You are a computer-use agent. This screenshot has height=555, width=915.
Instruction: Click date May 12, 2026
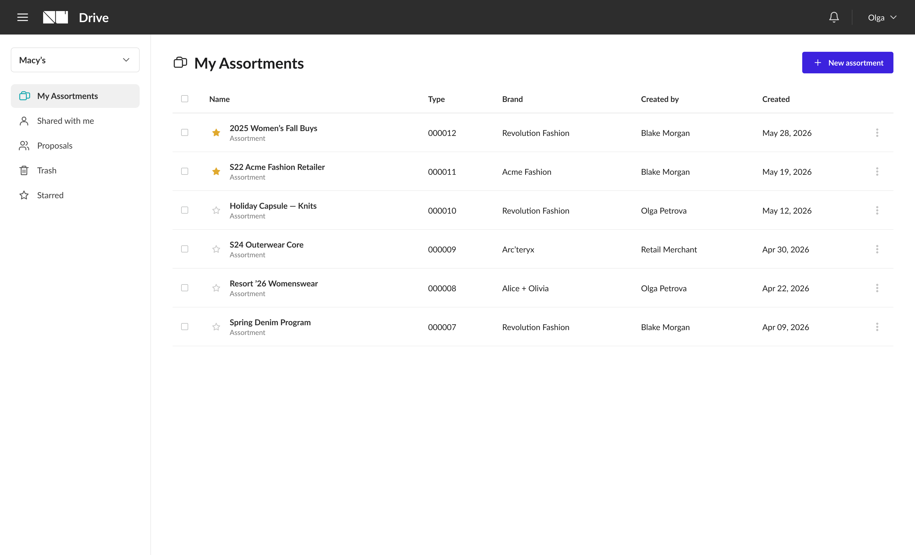[x=787, y=211]
